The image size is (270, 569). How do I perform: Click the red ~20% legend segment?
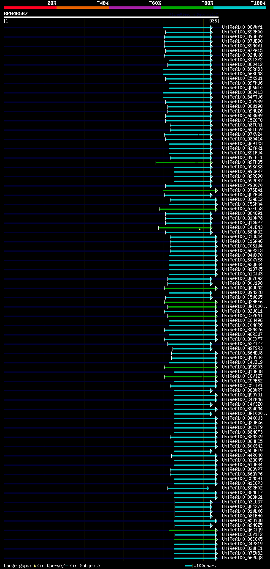point(30,8)
